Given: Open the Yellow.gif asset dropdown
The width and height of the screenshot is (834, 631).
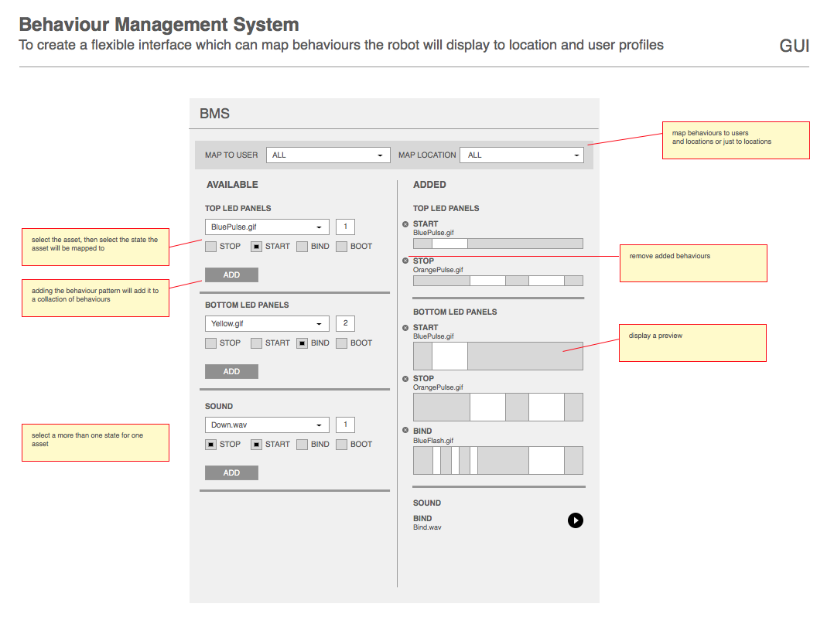Looking at the screenshot, I should [x=267, y=324].
